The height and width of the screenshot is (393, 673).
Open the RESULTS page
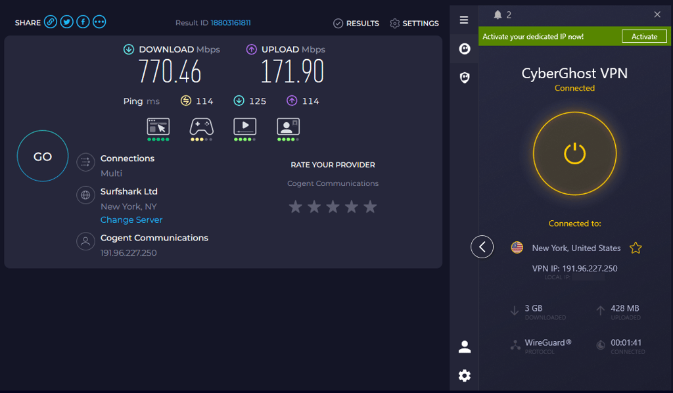[x=356, y=23]
